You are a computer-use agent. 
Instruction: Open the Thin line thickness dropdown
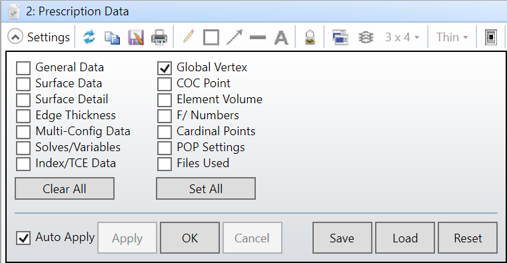(452, 37)
